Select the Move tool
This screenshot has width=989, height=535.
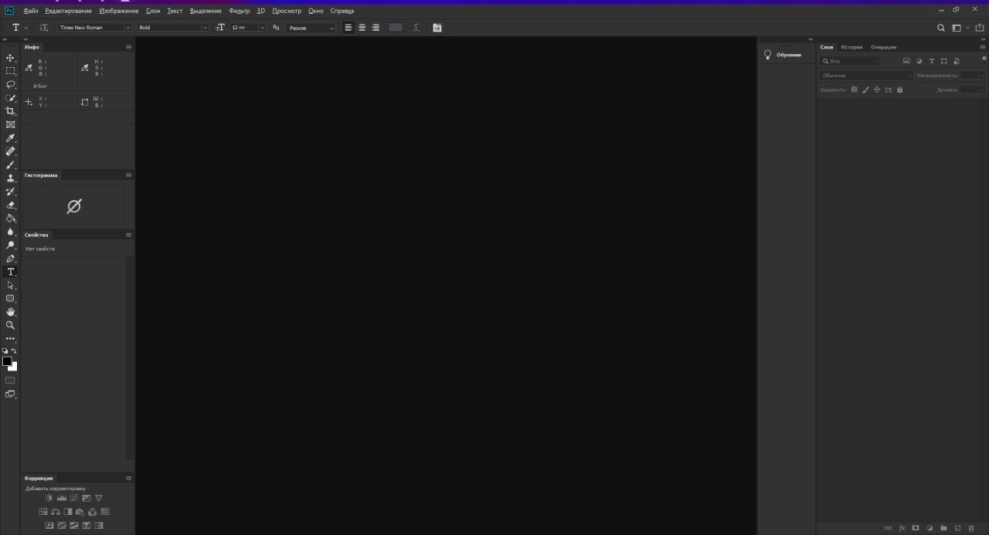coord(10,58)
